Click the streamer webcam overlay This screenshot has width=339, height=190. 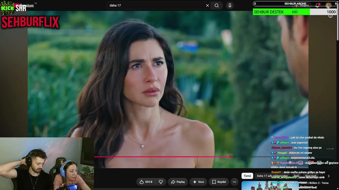click(47, 164)
